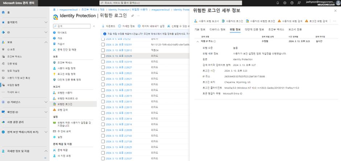Click 자세한 정보 toolbar button
Screen dimensions: 341x161
click(127, 26)
